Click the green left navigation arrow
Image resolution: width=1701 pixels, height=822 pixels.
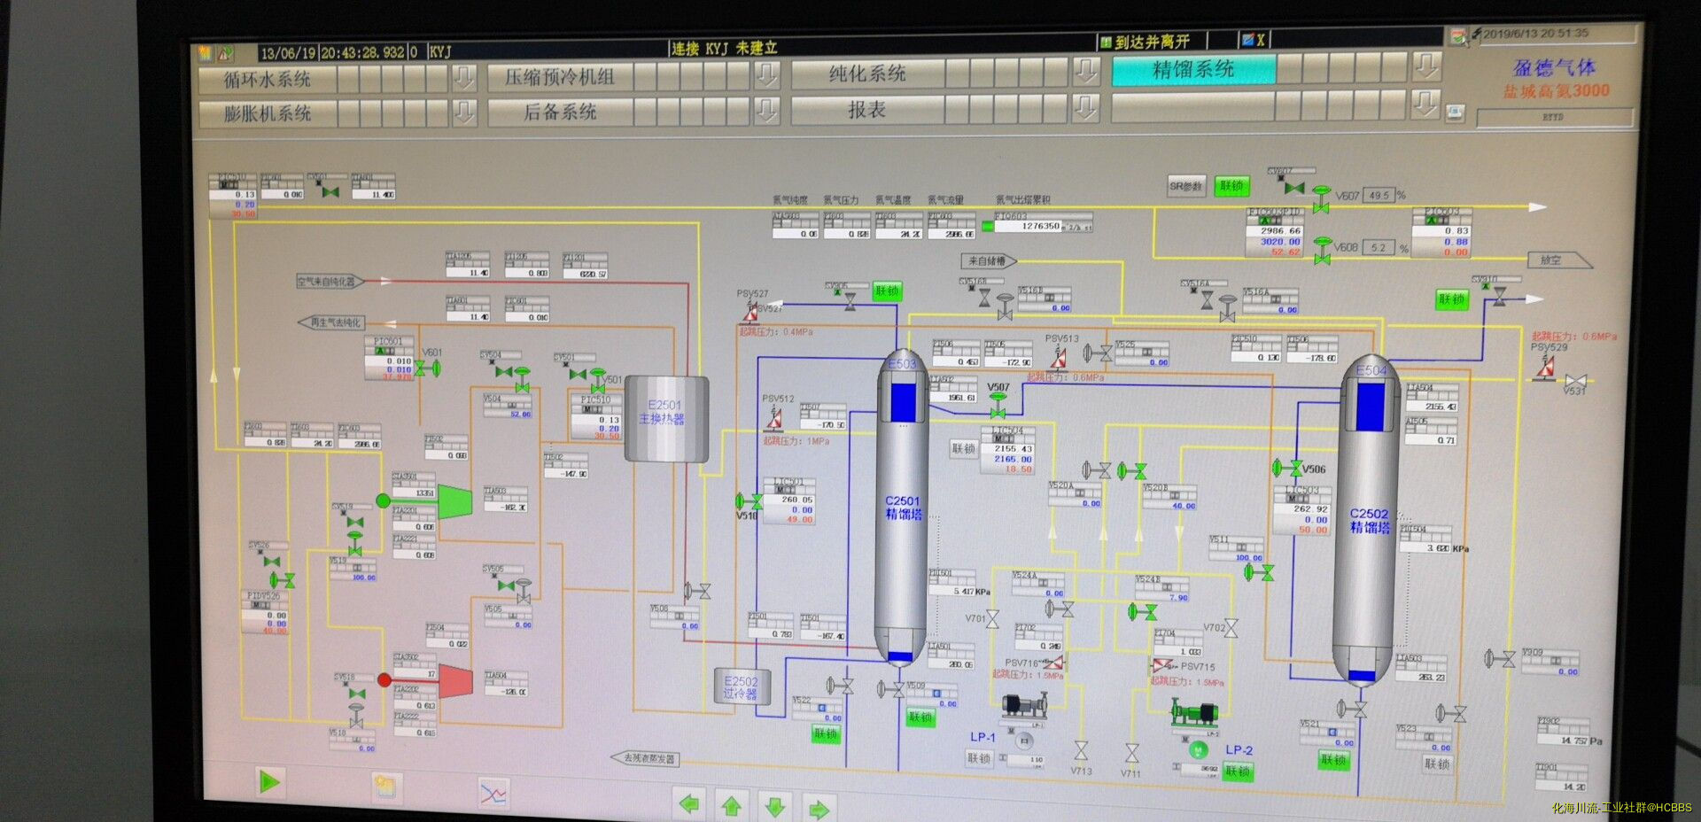[689, 804]
